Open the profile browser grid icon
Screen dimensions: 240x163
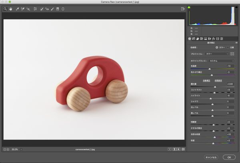point(232,54)
